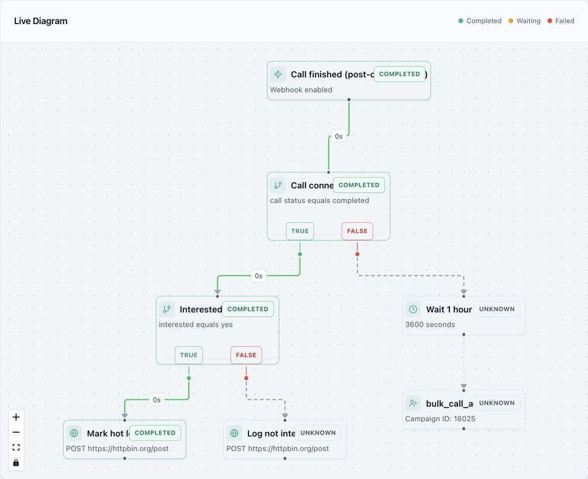Click the 'Call finished' node title
This screenshot has width=588, height=479.
click(332, 74)
